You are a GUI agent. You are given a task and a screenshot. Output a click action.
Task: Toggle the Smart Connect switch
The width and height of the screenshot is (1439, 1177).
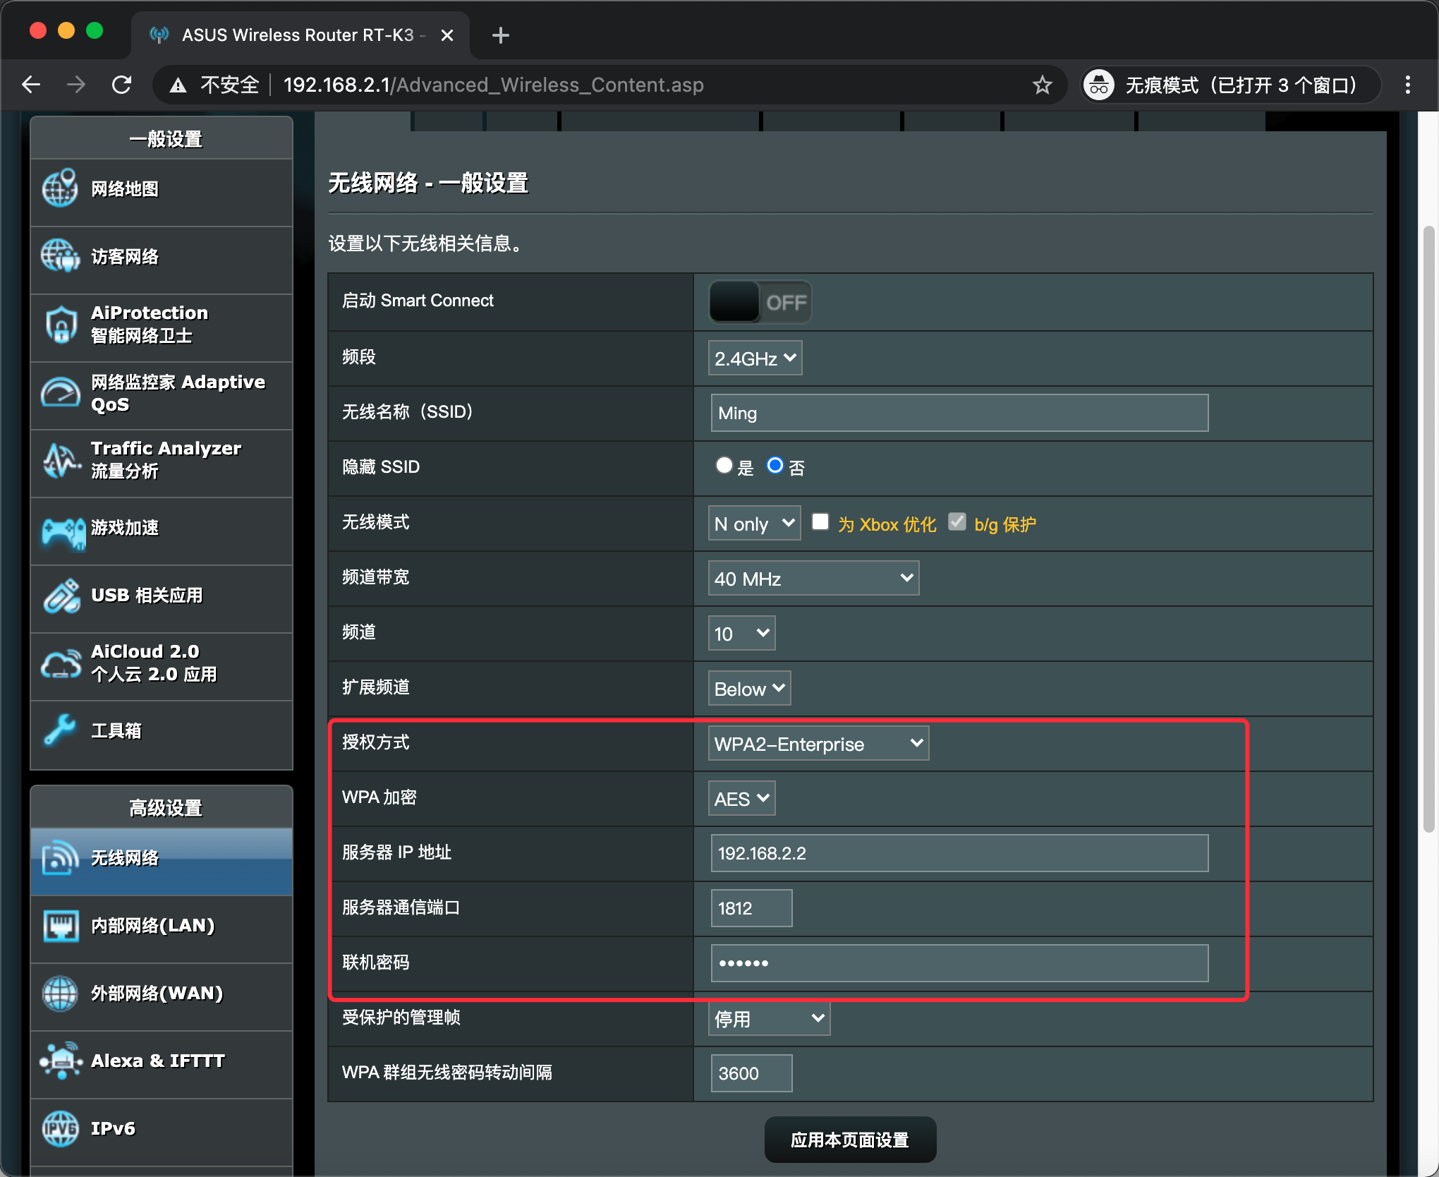coord(760,302)
